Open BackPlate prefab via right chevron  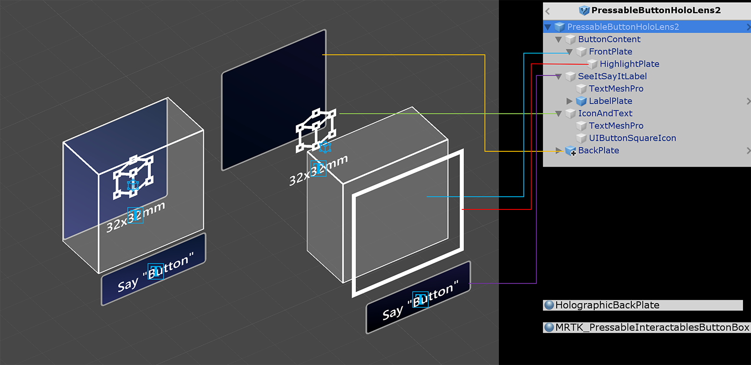click(748, 151)
